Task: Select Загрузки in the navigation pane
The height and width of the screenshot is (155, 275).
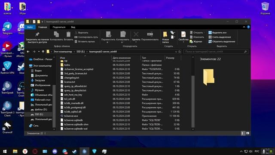Action: click(38, 81)
